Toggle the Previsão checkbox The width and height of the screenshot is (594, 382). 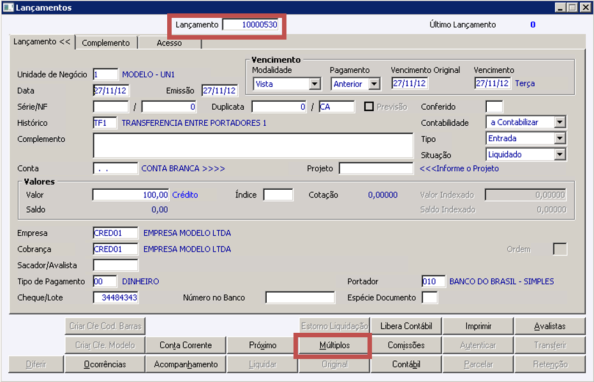(369, 107)
